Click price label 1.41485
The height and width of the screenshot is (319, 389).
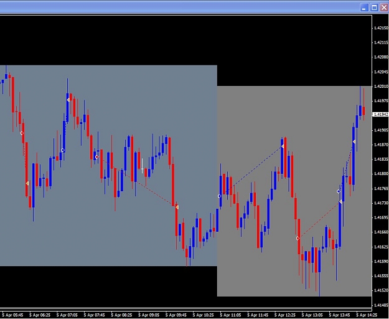click(x=381, y=305)
